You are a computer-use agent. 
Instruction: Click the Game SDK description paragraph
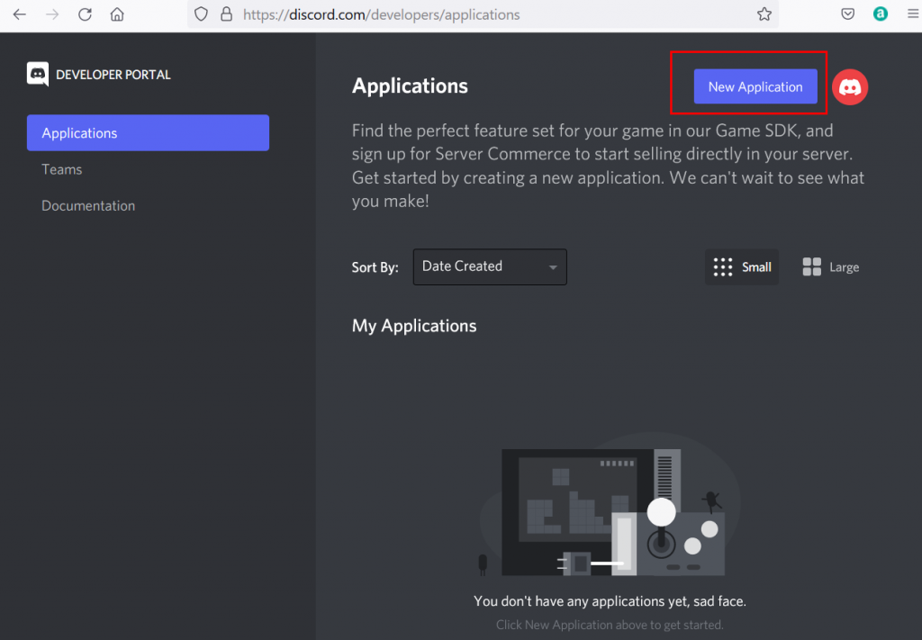pyautogui.click(x=608, y=166)
